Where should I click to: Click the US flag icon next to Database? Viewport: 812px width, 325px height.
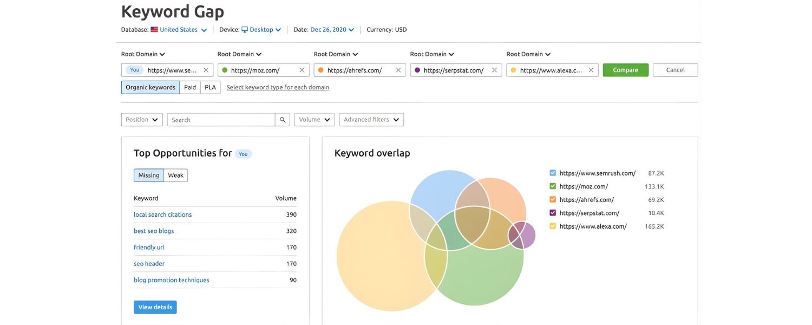154,29
